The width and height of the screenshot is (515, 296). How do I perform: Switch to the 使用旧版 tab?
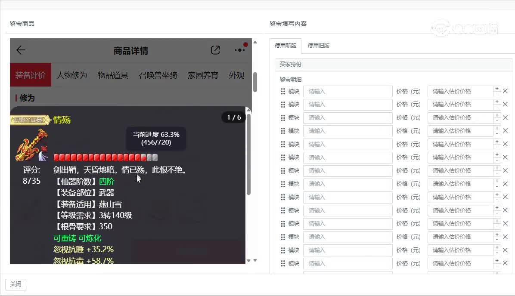[319, 46]
